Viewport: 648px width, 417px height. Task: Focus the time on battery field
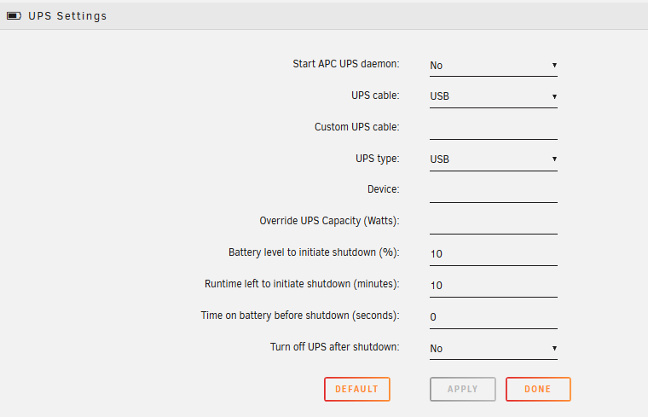(x=493, y=316)
